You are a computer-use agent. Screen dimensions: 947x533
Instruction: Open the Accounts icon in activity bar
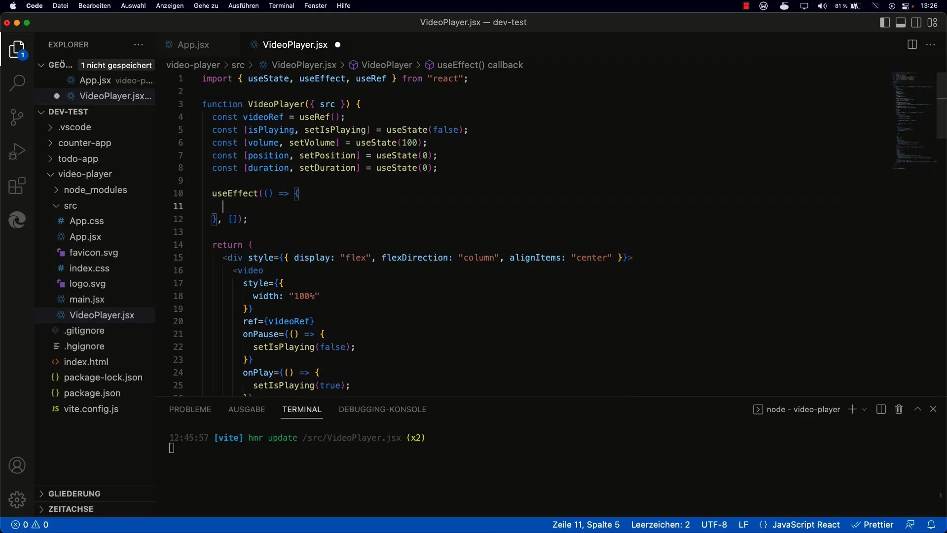pos(17,465)
